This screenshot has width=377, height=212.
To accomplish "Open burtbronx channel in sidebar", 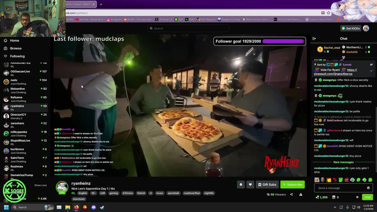I will [x=25, y=151].
